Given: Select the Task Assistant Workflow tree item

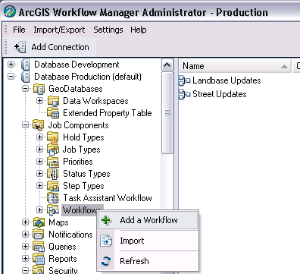Looking at the screenshot, I should point(108,198).
